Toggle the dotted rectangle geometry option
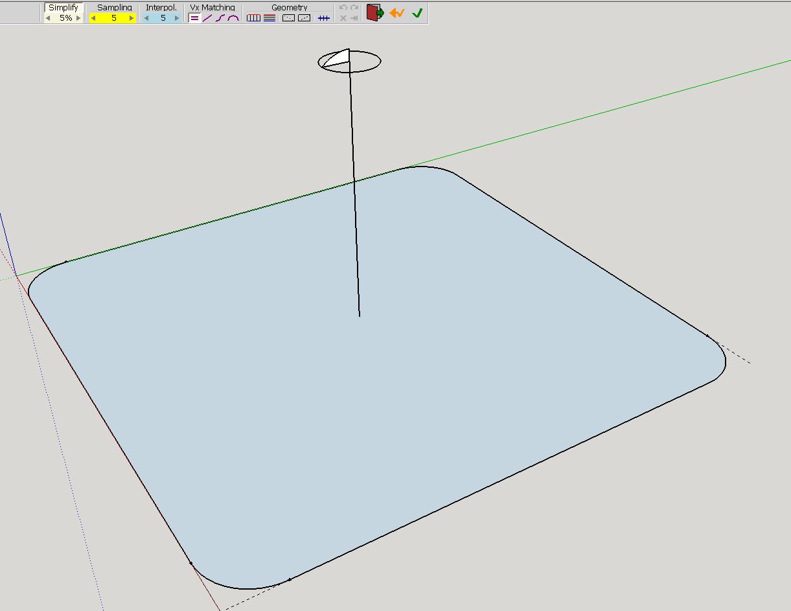The height and width of the screenshot is (611, 791). pos(288,18)
